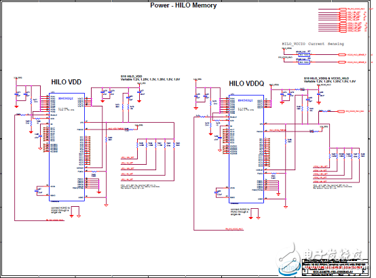Click the Intel logo in title block

pos(290,268)
